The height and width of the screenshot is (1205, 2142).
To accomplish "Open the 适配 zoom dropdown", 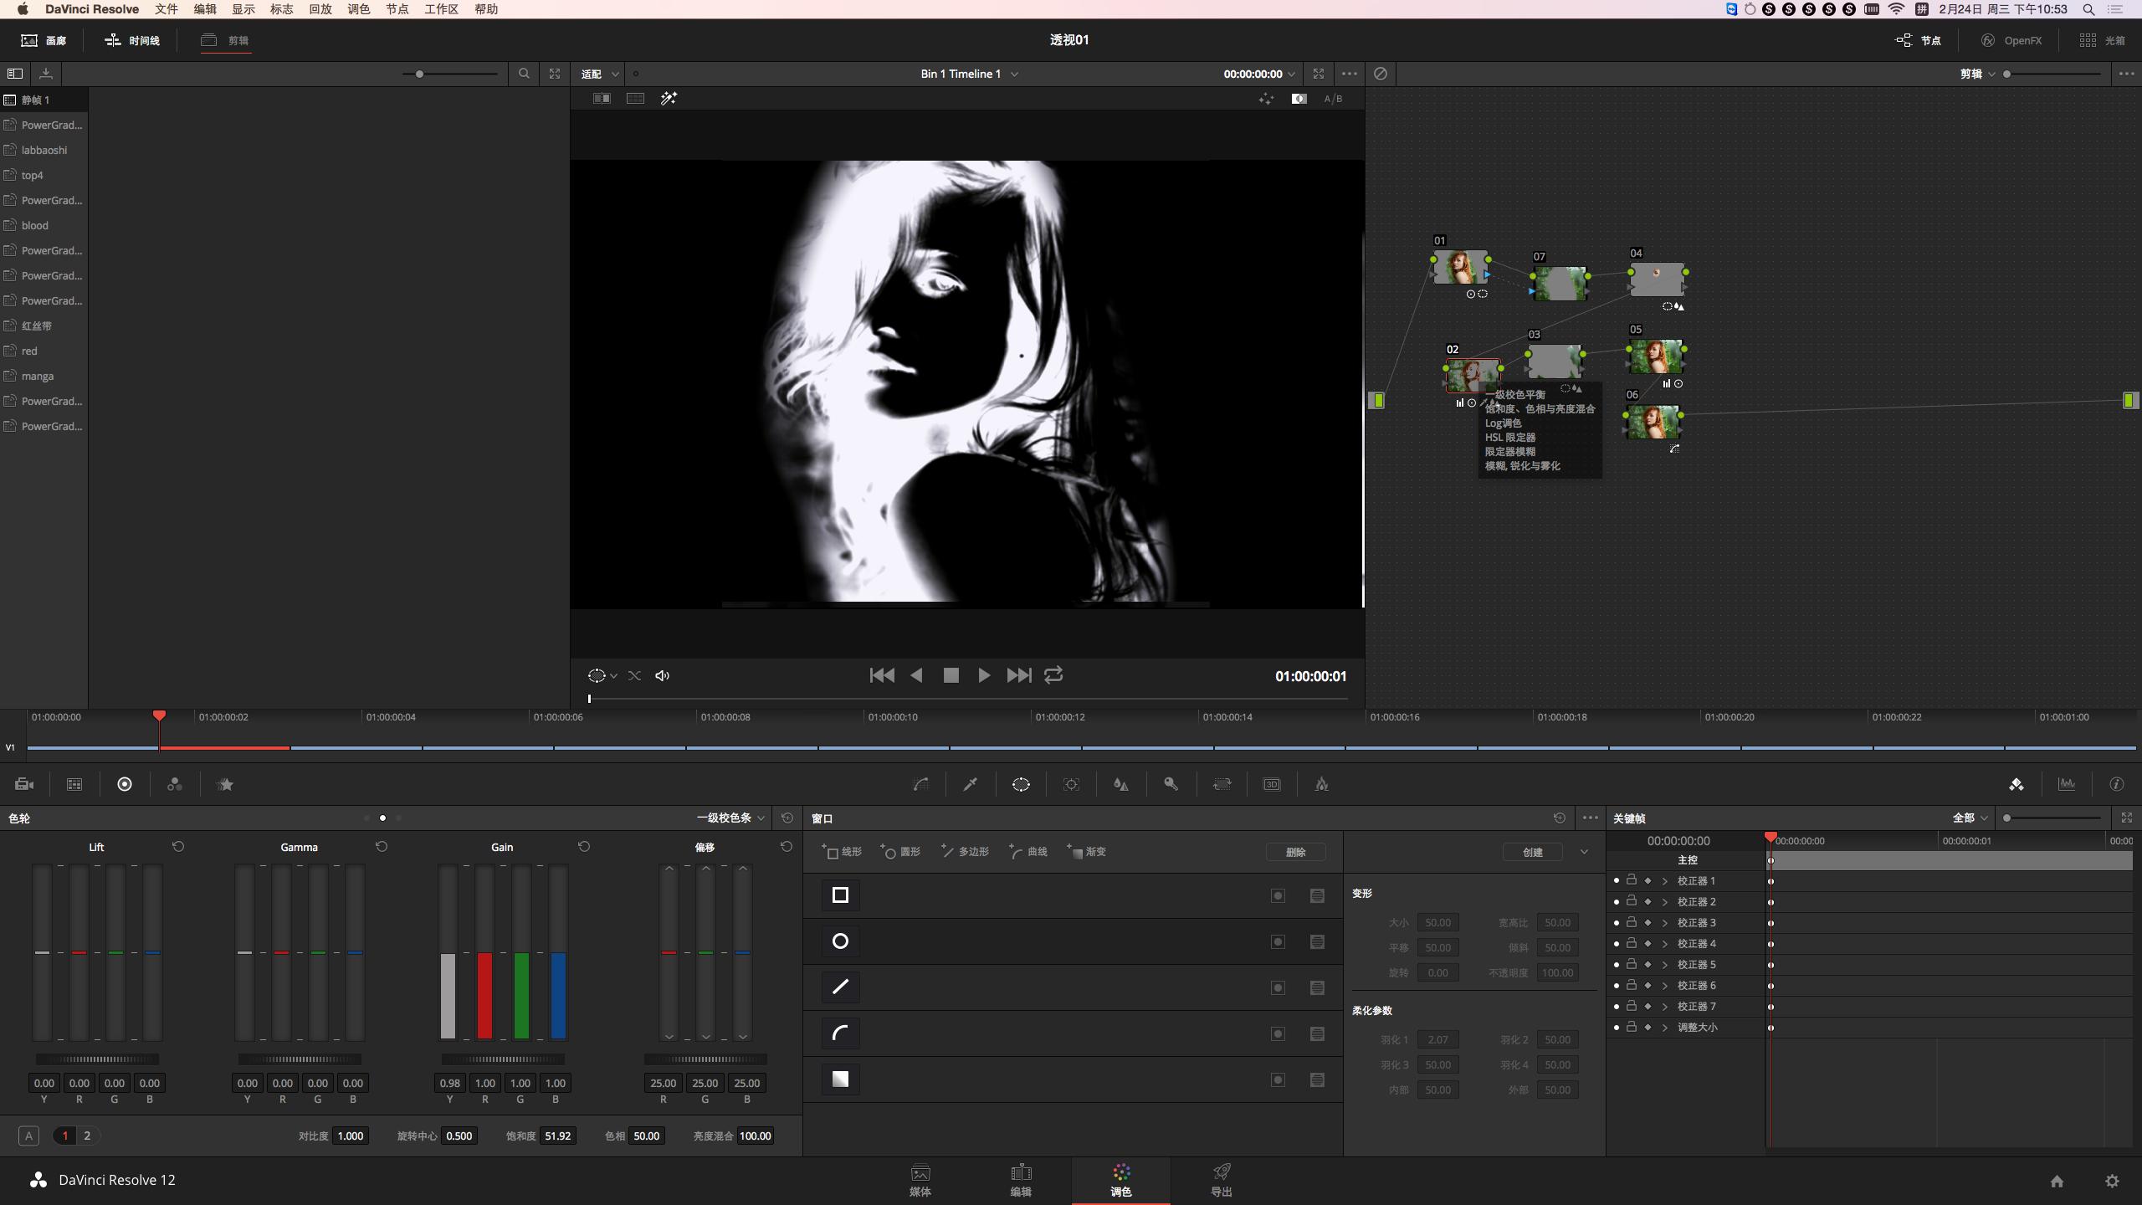I will pyautogui.click(x=599, y=74).
